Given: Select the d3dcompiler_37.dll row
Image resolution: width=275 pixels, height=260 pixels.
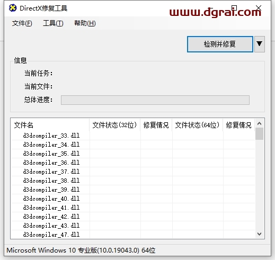Looking at the screenshot, I should click(x=133, y=172).
